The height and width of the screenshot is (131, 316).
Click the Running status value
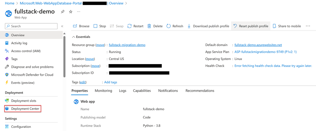(x=115, y=52)
